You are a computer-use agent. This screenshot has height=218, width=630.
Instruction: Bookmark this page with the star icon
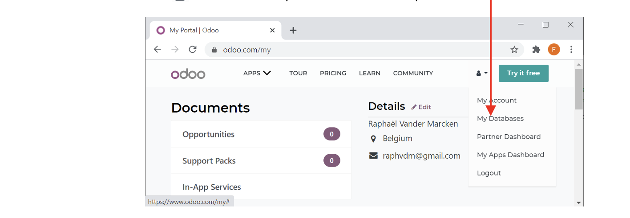pyautogui.click(x=514, y=50)
